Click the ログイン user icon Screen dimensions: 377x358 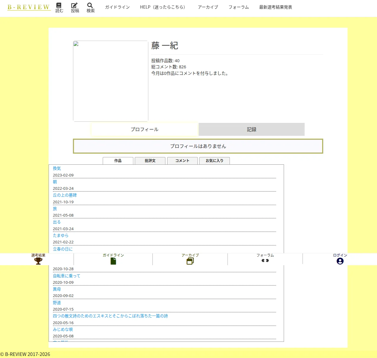click(x=340, y=261)
